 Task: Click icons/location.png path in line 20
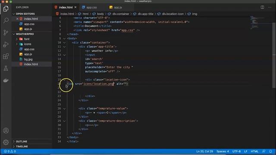pos(98,84)
